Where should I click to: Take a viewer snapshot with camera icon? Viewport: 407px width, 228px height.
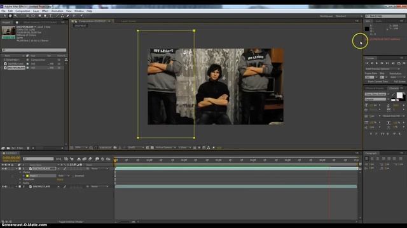[x=115, y=148]
